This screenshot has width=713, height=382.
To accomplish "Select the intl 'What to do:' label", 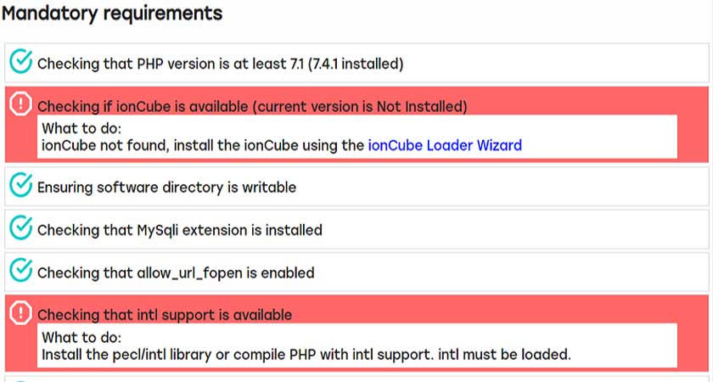I will tap(81, 337).
